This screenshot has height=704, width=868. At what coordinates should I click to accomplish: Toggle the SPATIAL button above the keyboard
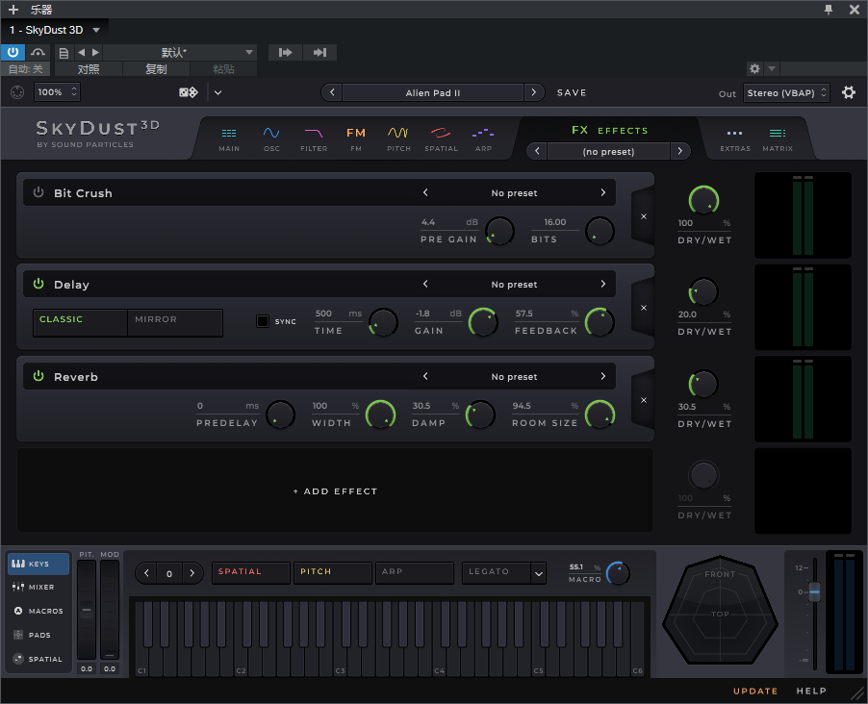(251, 573)
